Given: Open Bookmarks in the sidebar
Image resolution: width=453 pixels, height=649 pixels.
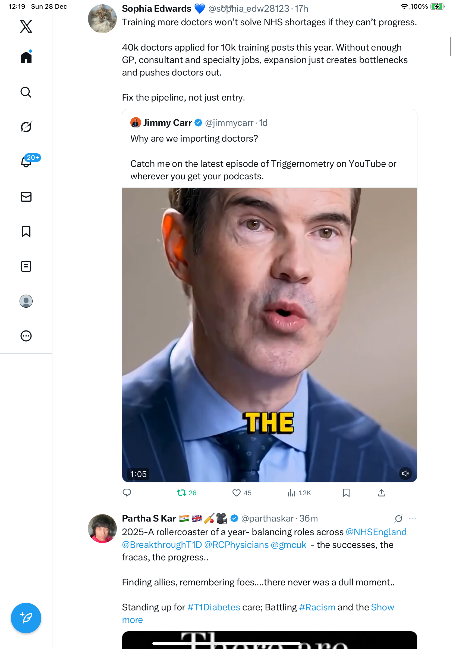Looking at the screenshot, I should pyautogui.click(x=26, y=232).
